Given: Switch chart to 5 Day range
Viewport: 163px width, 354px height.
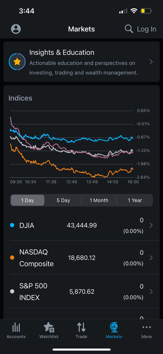Looking at the screenshot, I should [63, 200].
